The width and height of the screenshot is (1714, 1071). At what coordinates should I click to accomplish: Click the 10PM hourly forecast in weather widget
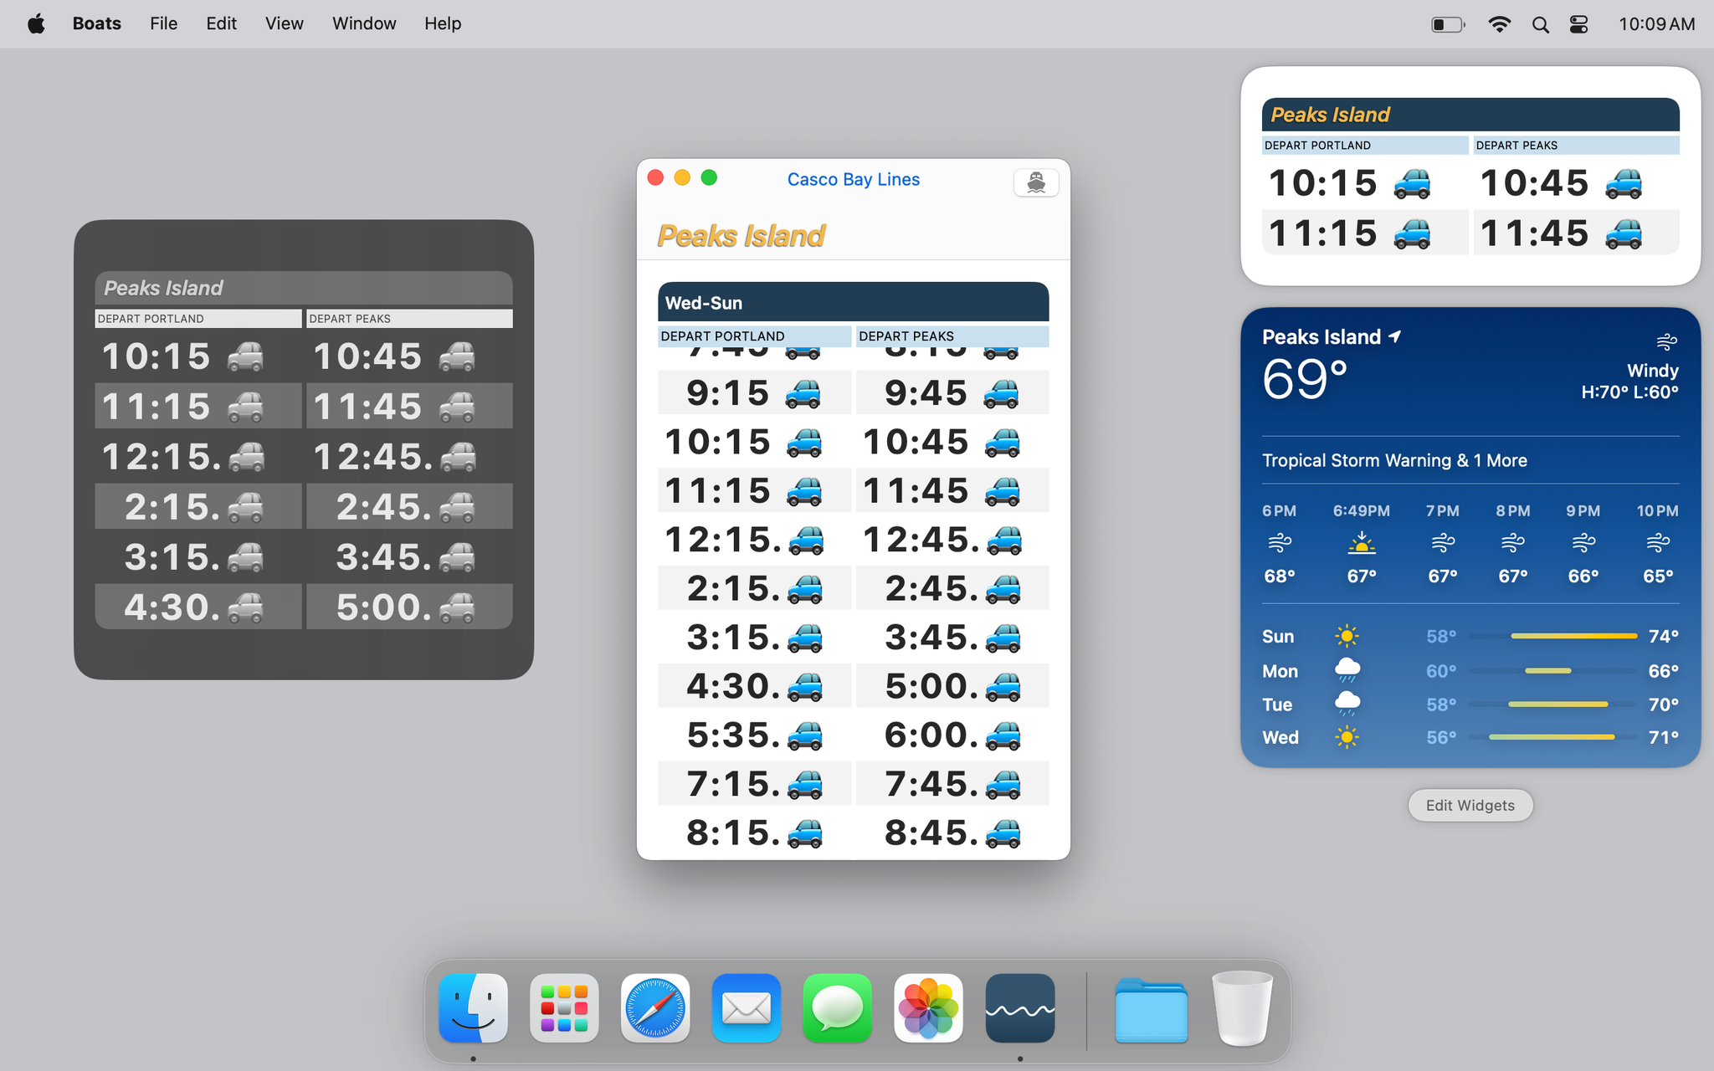click(x=1657, y=543)
